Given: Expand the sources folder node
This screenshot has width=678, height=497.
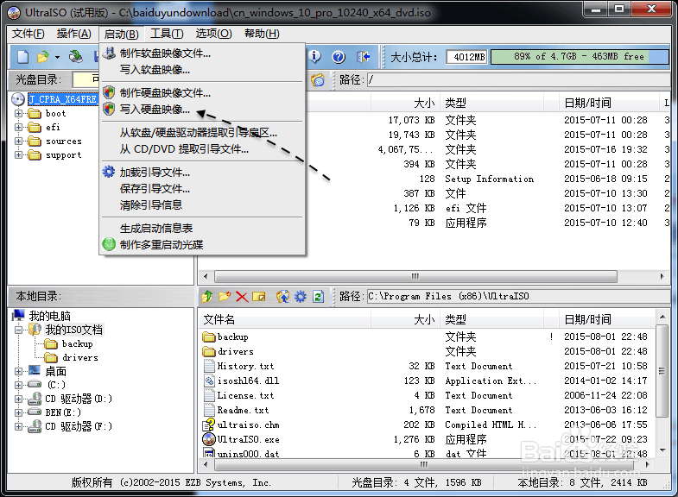Looking at the screenshot, I should click(x=19, y=142).
